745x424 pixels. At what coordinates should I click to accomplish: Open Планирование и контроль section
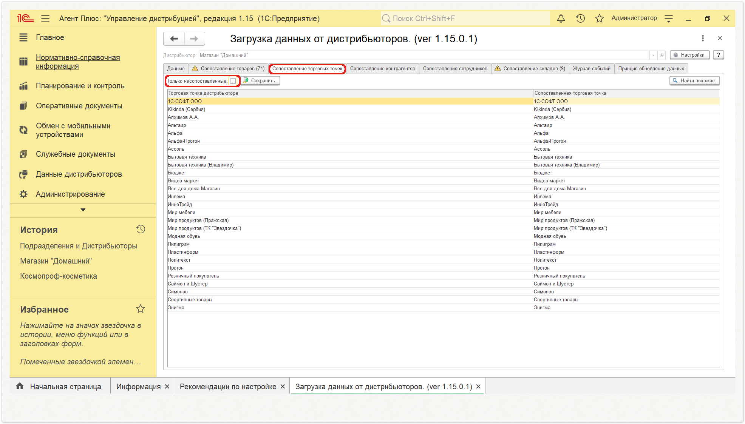(x=80, y=86)
